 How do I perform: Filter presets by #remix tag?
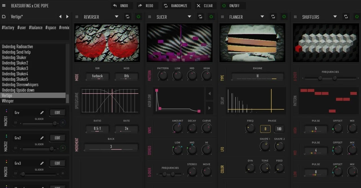tap(64, 27)
